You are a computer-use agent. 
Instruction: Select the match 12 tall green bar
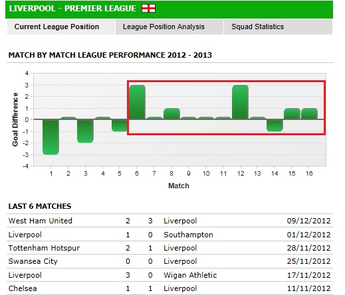pos(240,102)
